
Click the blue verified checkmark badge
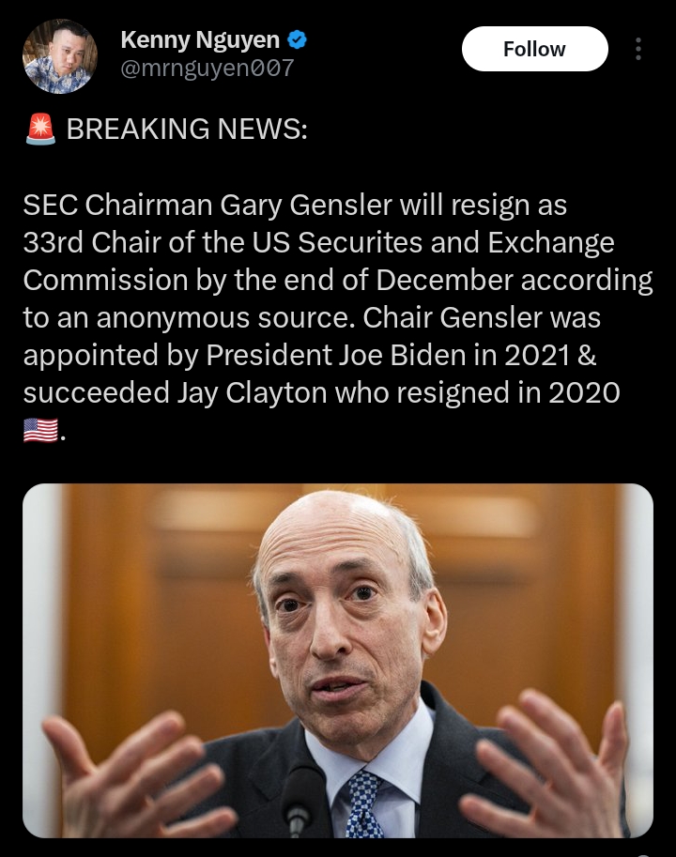297,39
